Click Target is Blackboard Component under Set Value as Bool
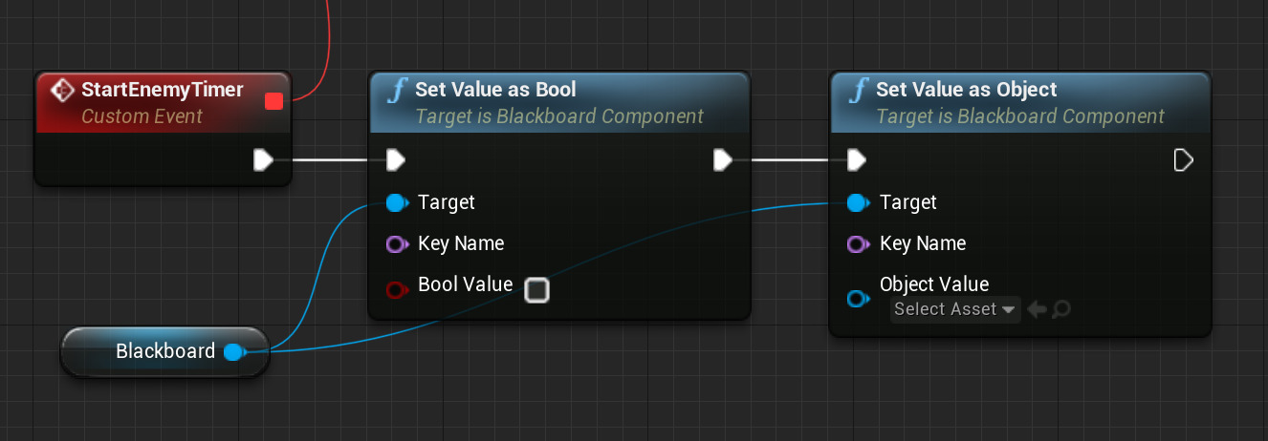 559,116
